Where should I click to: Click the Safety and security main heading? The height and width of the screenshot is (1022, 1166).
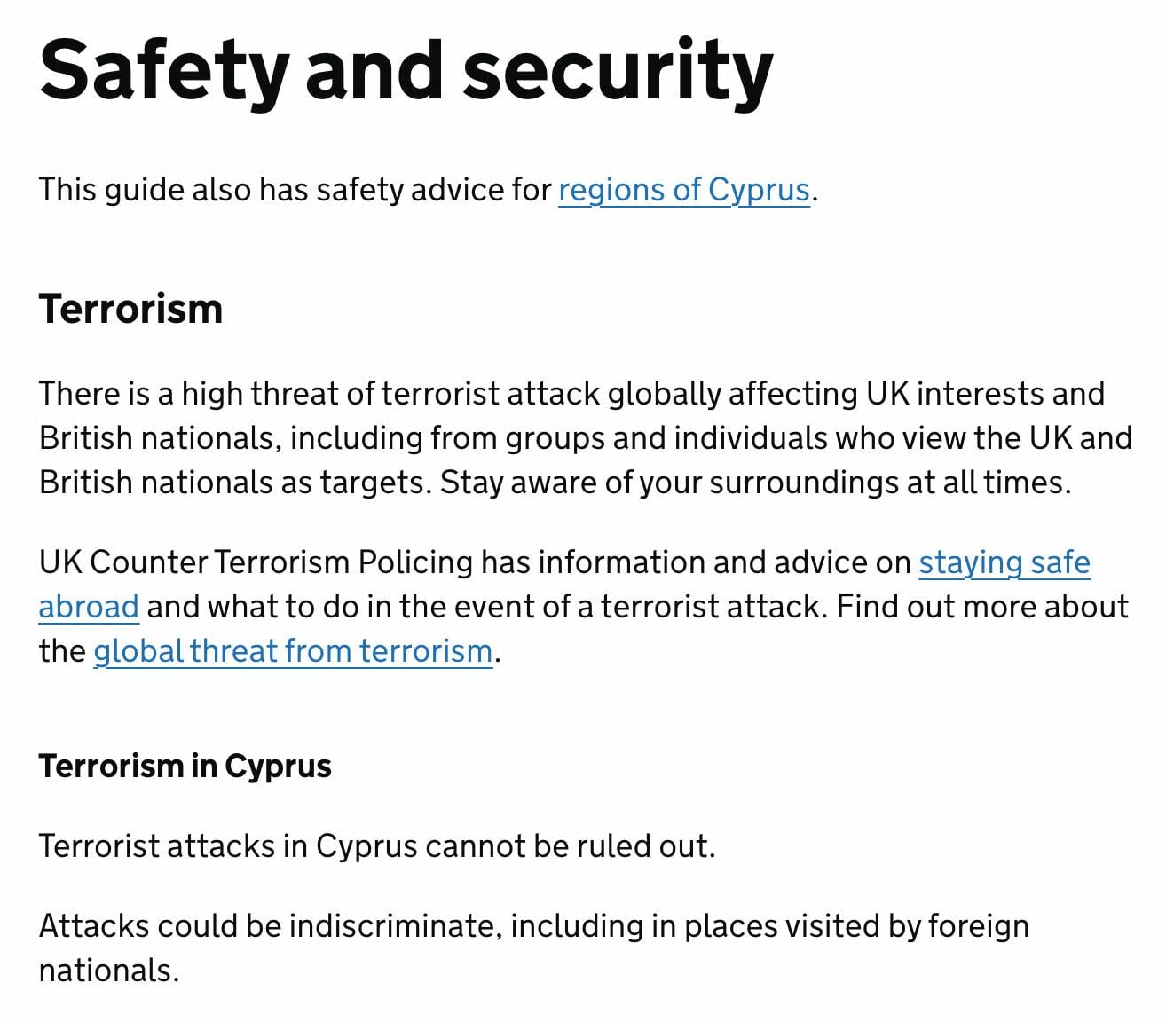406,71
